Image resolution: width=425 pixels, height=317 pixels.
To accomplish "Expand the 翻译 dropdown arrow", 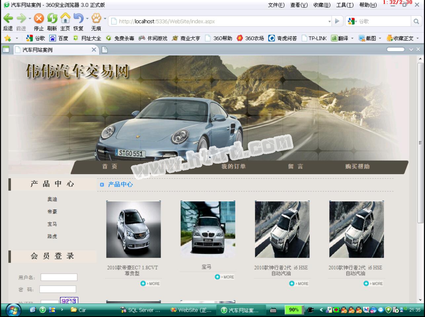I will tap(352, 38).
